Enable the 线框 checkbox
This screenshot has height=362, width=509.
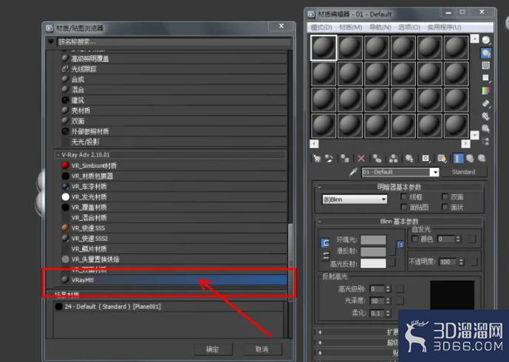coord(404,197)
